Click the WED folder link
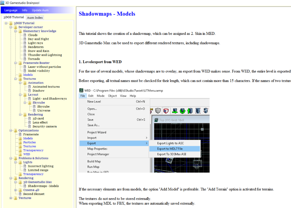Screen dimensions: 291x208 coord(26,154)
